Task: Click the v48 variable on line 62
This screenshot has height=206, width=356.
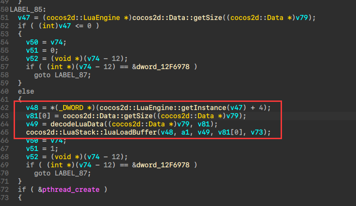Action: coord(32,108)
